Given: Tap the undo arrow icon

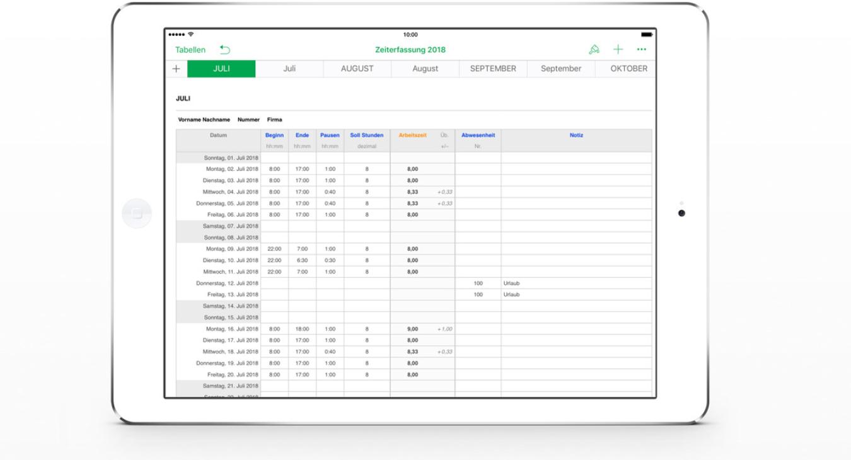Looking at the screenshot, I should [x=225, y=50].
